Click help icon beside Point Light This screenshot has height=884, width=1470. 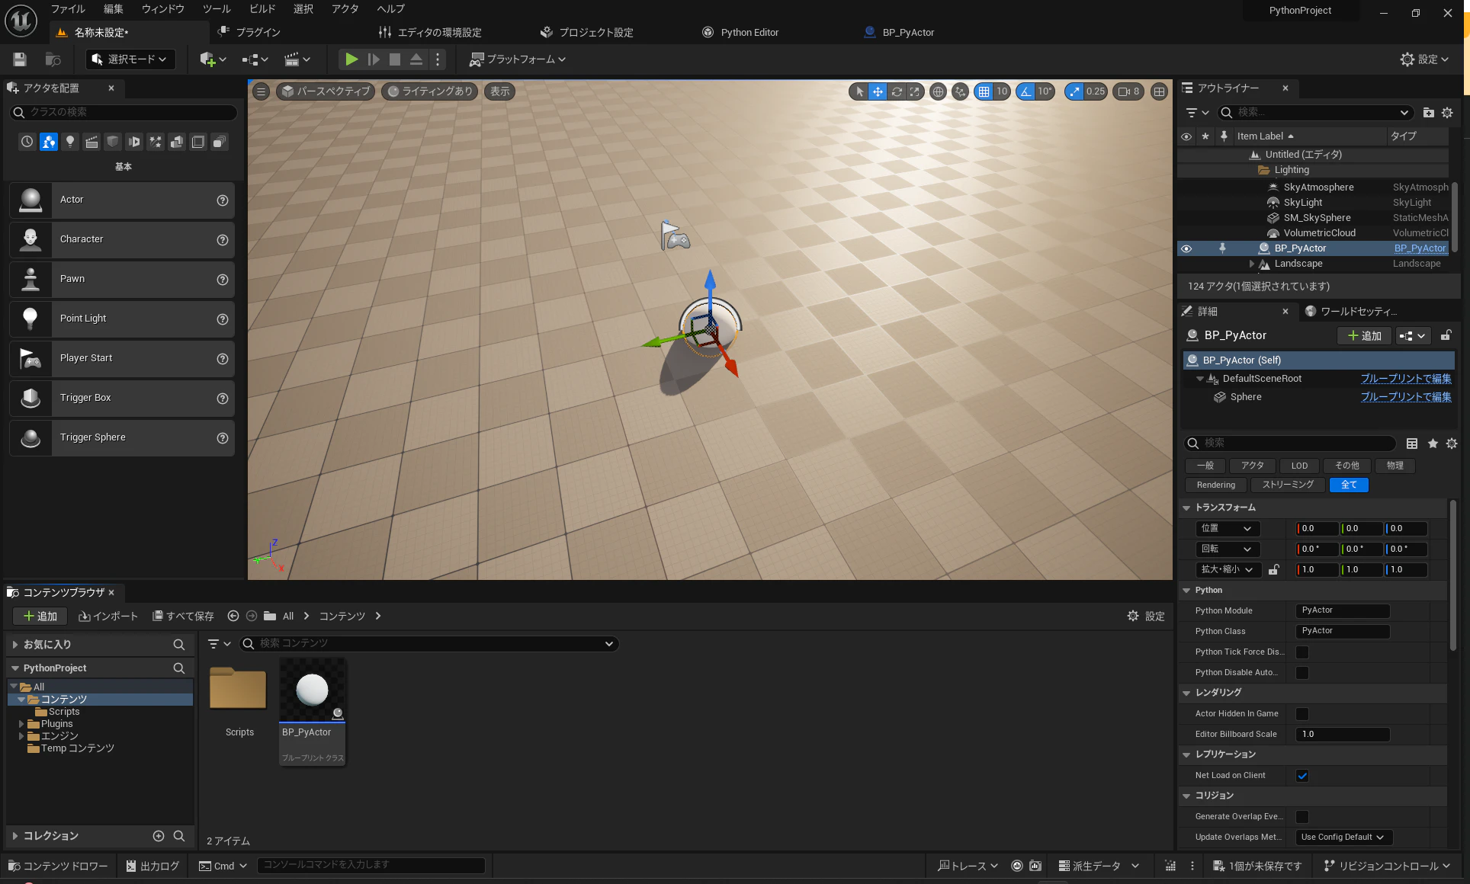(223, 319)
